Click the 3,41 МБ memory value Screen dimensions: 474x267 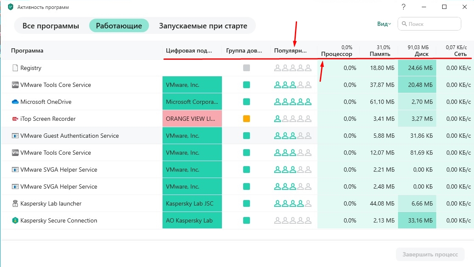click(384, 119)
